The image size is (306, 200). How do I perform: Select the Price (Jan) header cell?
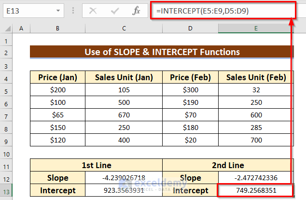[57, 77]
